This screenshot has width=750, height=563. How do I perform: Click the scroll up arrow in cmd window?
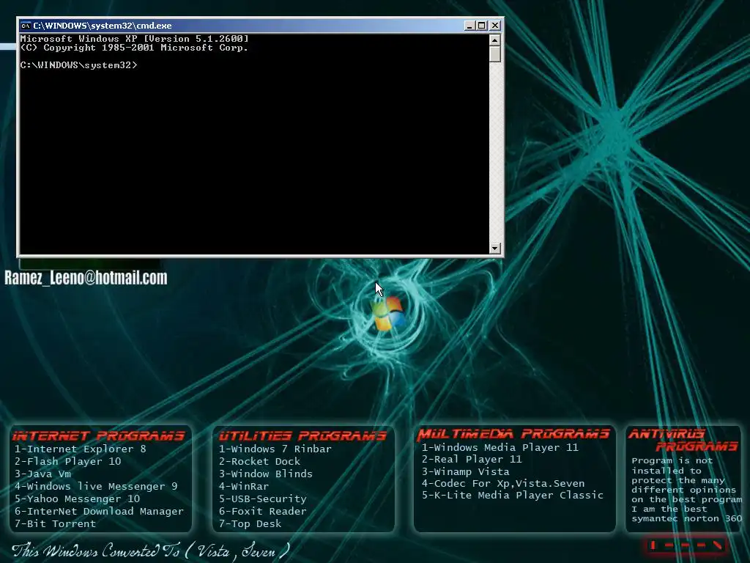495,40
